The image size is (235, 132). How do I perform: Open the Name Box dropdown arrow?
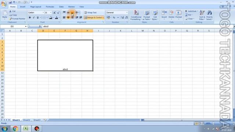coord(26,26)
